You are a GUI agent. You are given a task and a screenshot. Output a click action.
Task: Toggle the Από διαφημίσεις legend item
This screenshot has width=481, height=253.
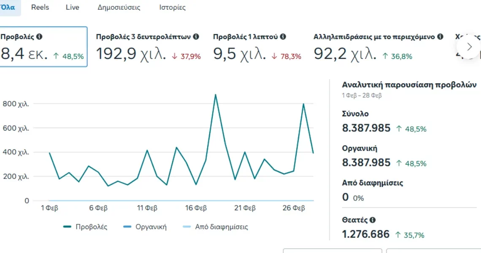click(x=215, y=227)
